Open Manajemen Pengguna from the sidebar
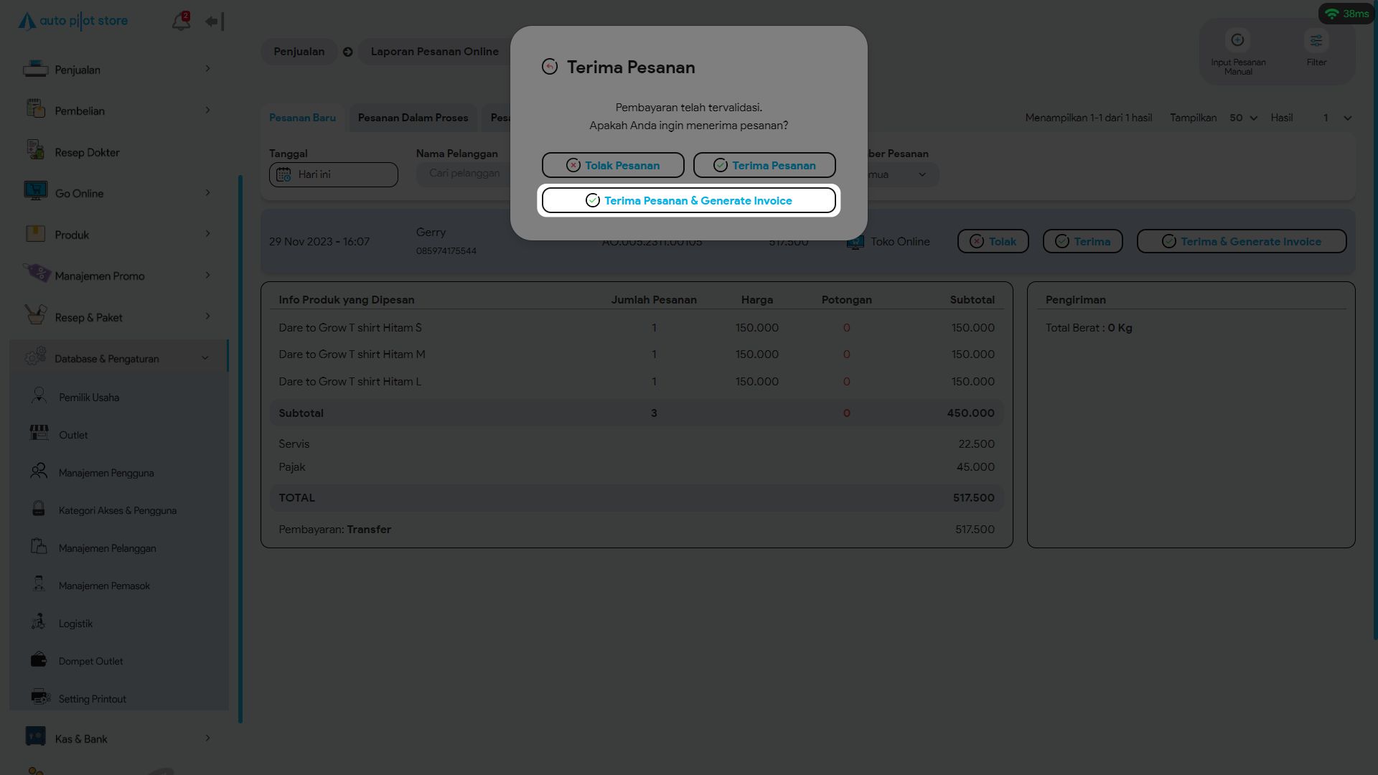This screenshot has height=775, width=1378. (x=106, y=473)
